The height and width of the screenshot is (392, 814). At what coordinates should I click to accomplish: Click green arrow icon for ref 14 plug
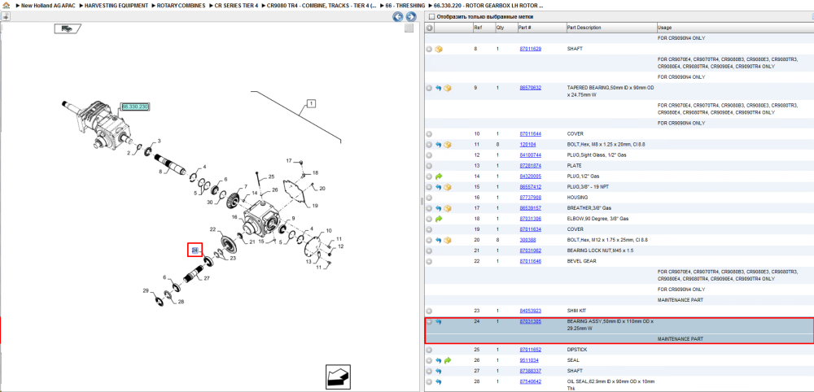click(439, 176)
